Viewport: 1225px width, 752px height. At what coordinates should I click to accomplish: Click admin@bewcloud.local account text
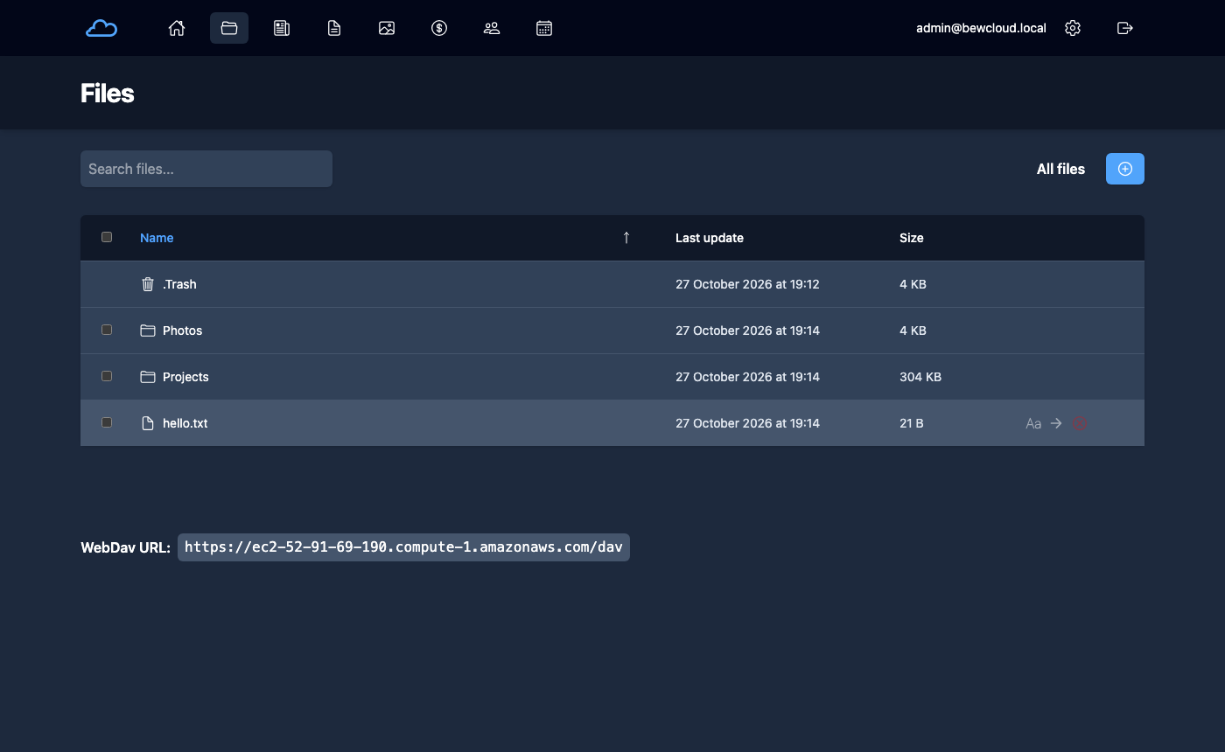(x=981, y=28)
